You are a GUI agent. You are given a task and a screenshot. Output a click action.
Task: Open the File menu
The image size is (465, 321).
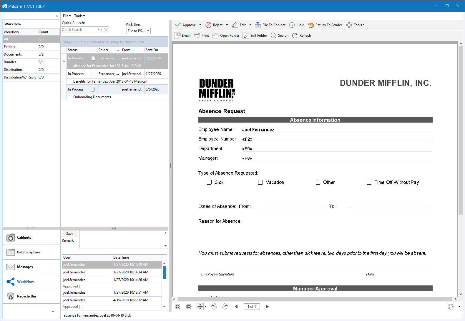click(67, 16)
